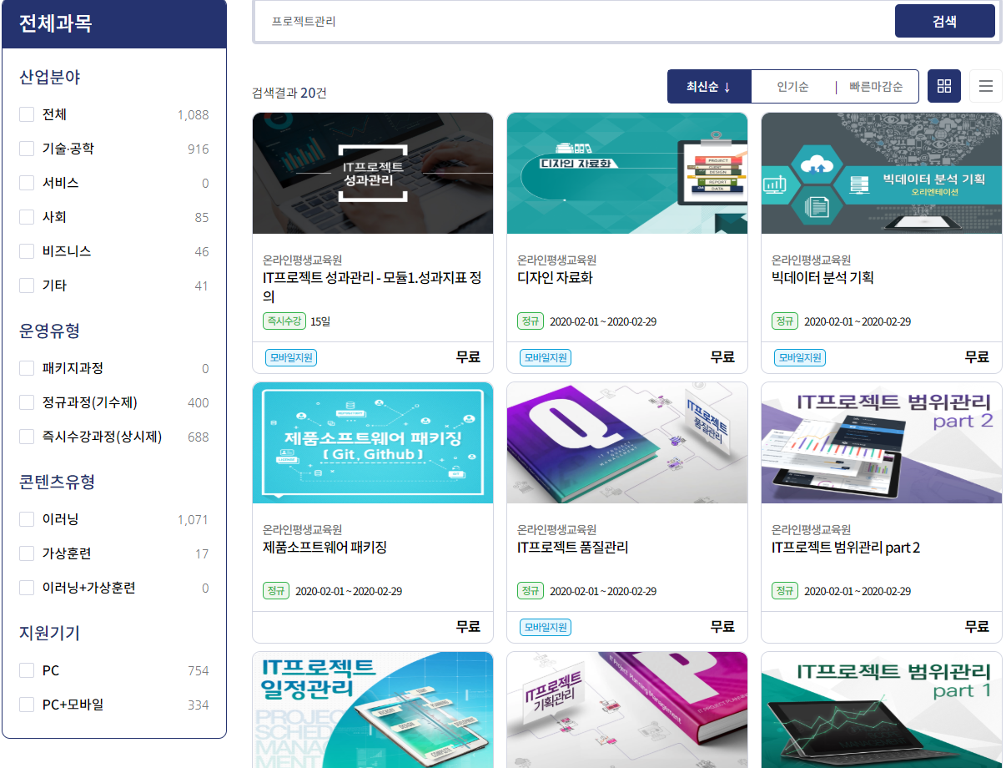Click count 688 beside 즉시수강과정

[199, 437]
